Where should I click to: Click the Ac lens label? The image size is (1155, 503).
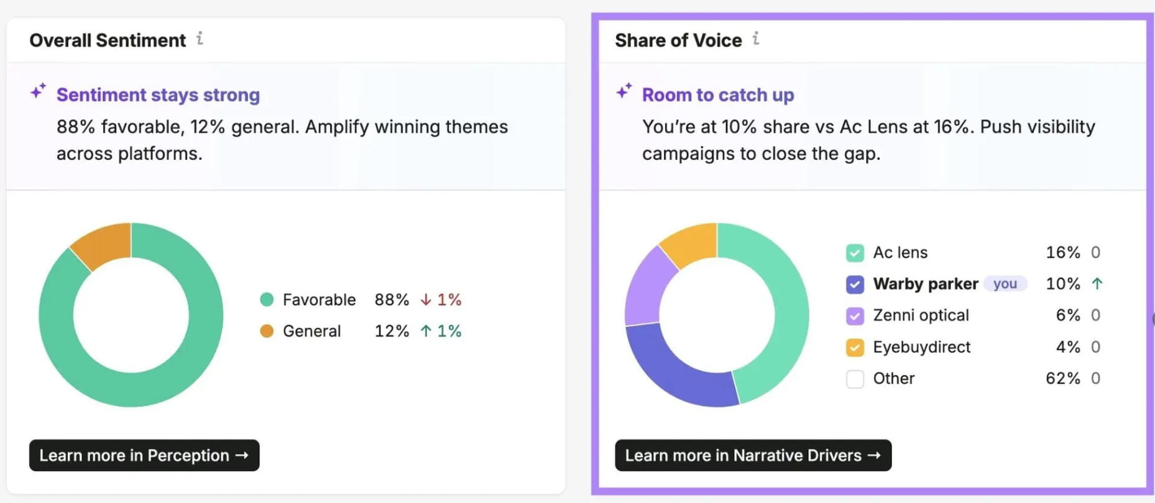900,253
